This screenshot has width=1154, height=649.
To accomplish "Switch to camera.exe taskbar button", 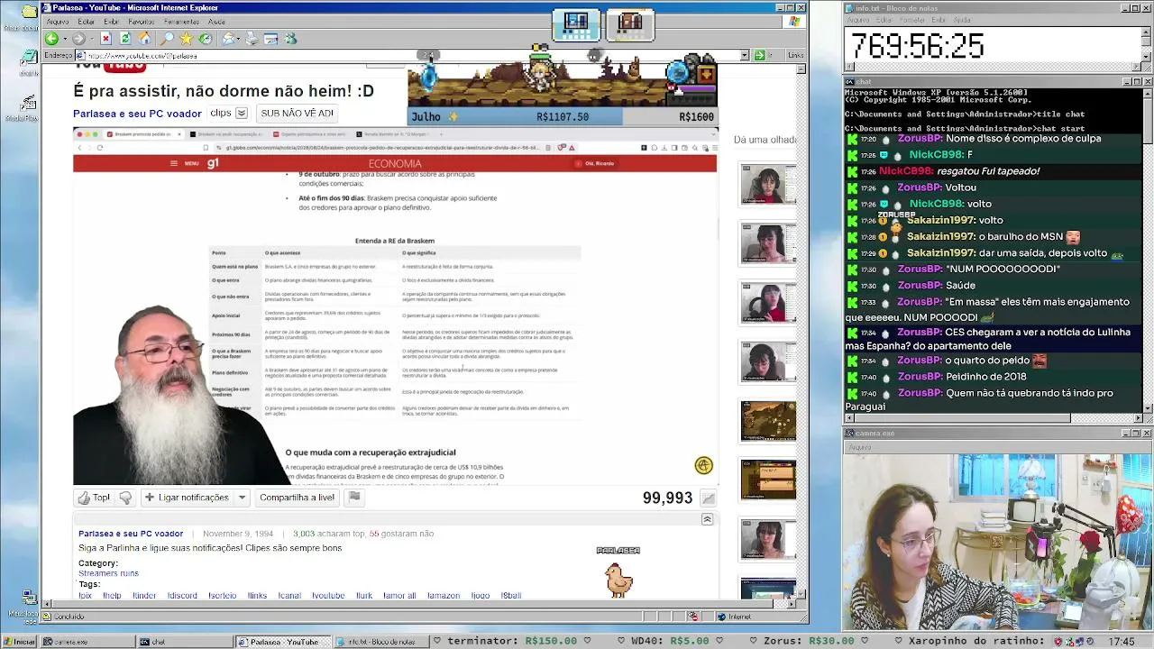I will tap(87, 642).
